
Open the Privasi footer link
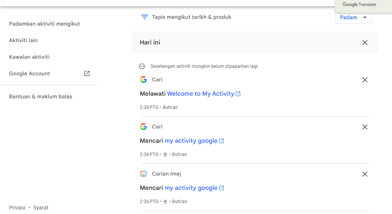click(17, 208)
